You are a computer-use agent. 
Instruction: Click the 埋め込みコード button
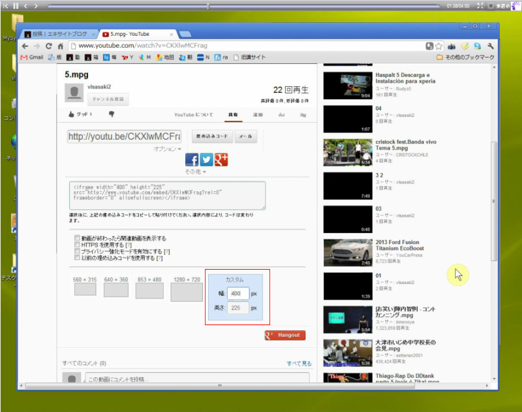click(x=212, y=136)
